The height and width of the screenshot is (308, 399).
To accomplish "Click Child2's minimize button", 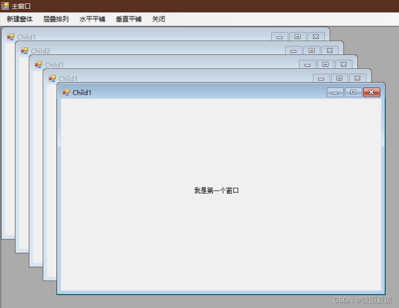I will click(x=293, y=50).
